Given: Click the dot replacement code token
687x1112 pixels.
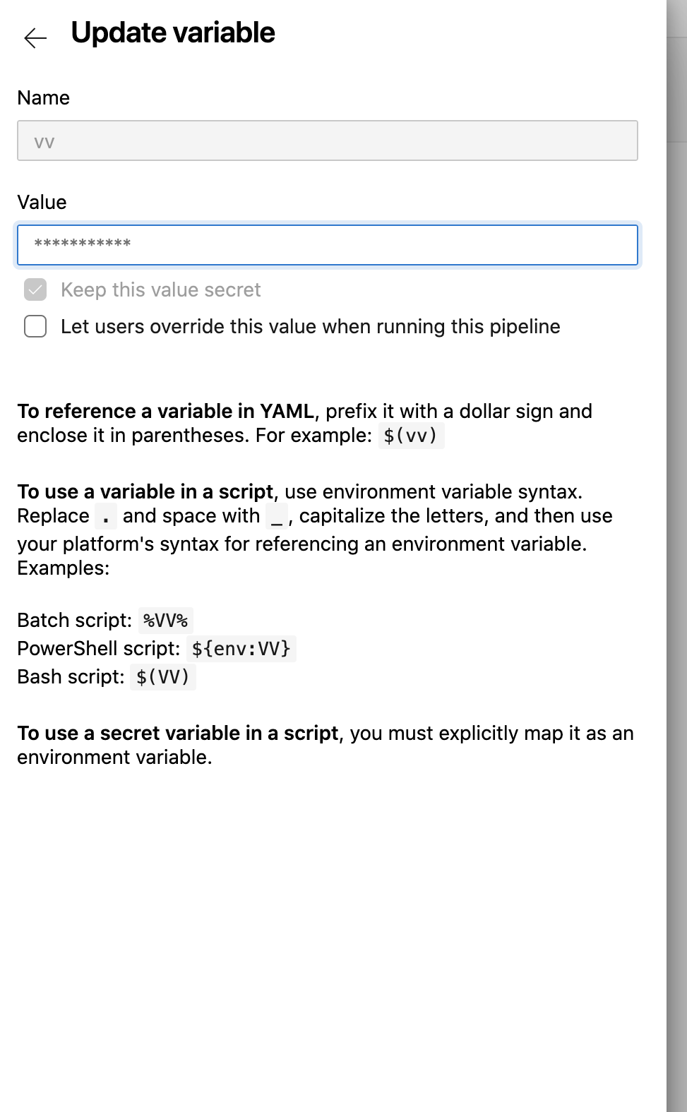Looking at the screenshot, I should point(104,517).
